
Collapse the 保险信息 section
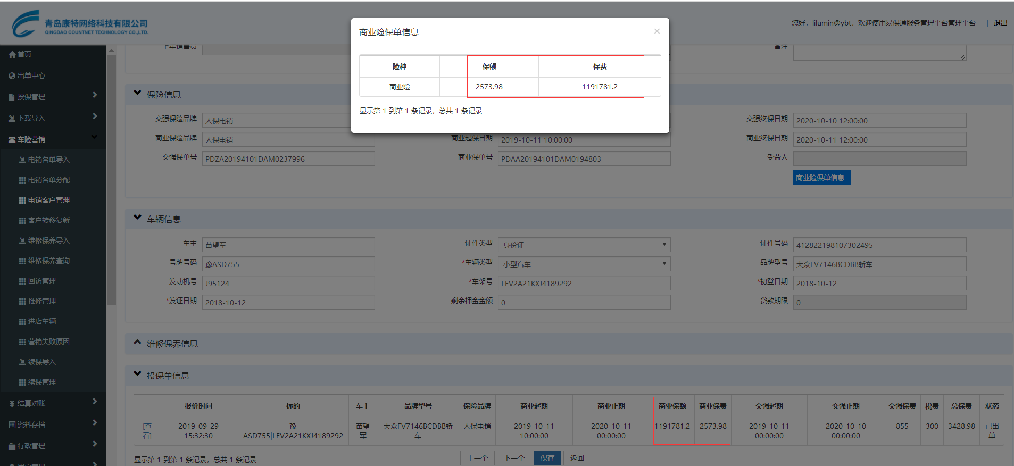[x=137, y=93]
